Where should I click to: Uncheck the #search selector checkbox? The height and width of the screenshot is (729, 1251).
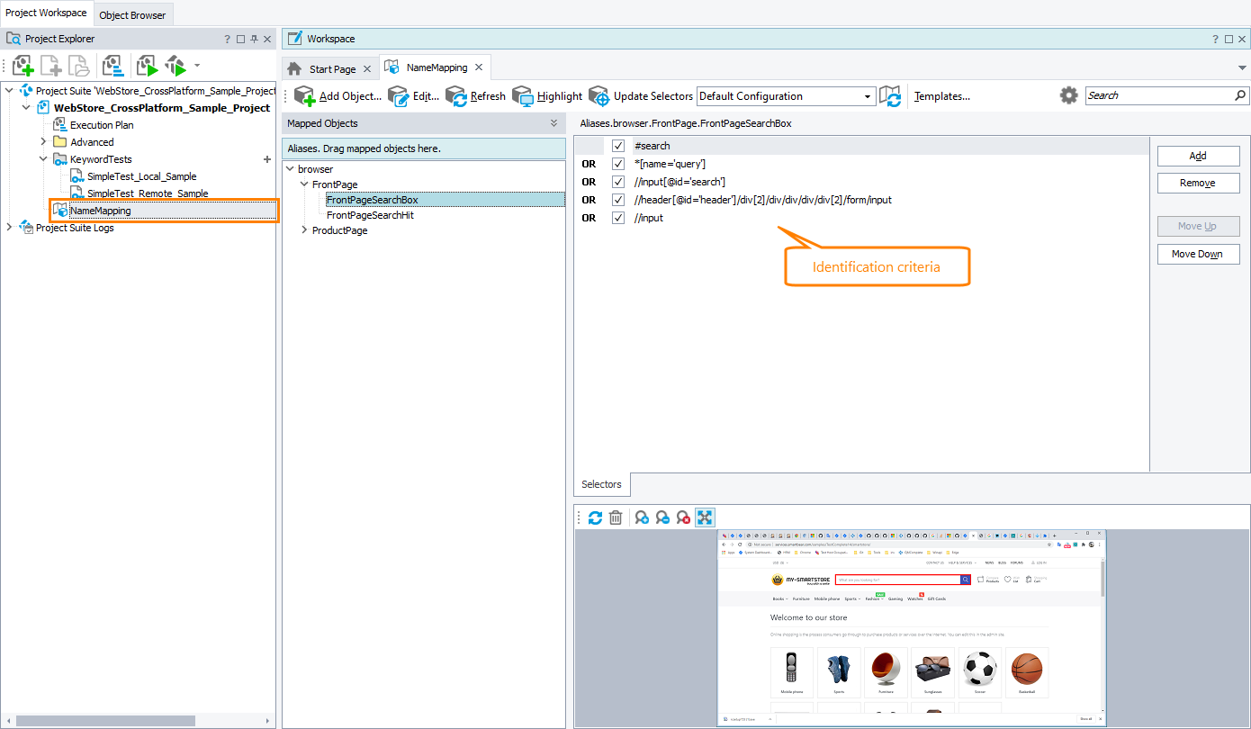click(617, 145)
